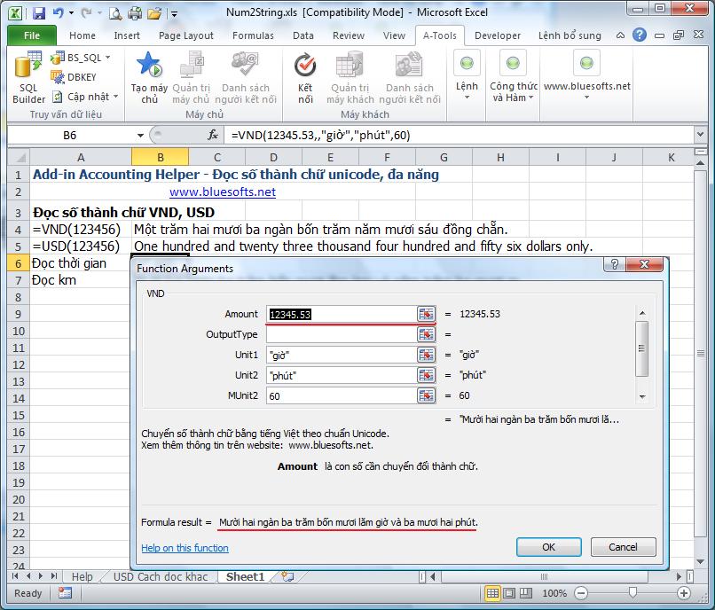Open Help on this function link
The height and width of the screenshot is (610, 715).
point(185,548)
